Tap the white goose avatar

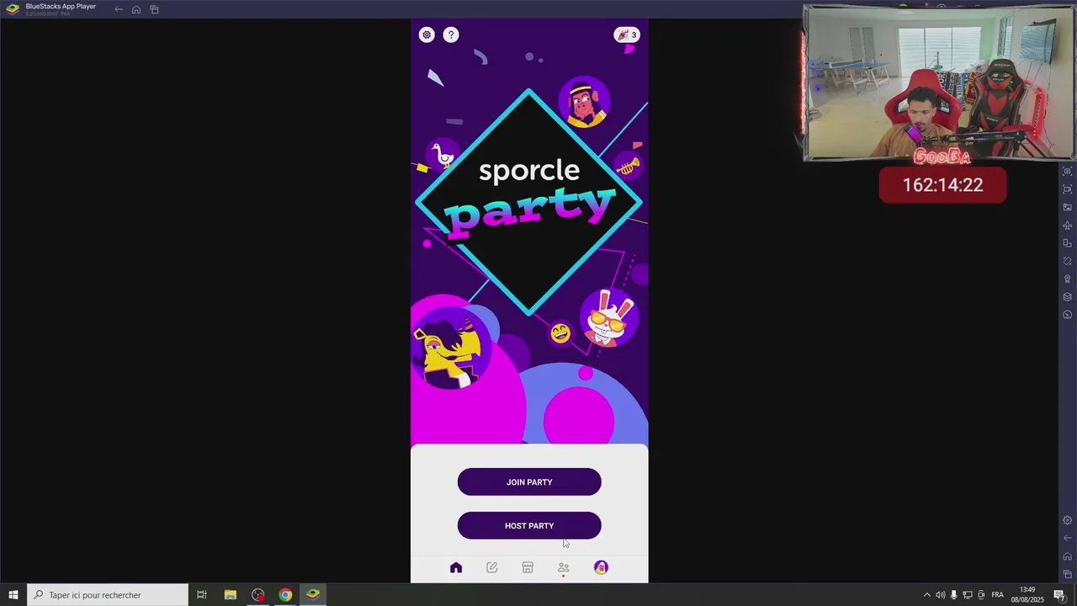(x=443, y=155)
